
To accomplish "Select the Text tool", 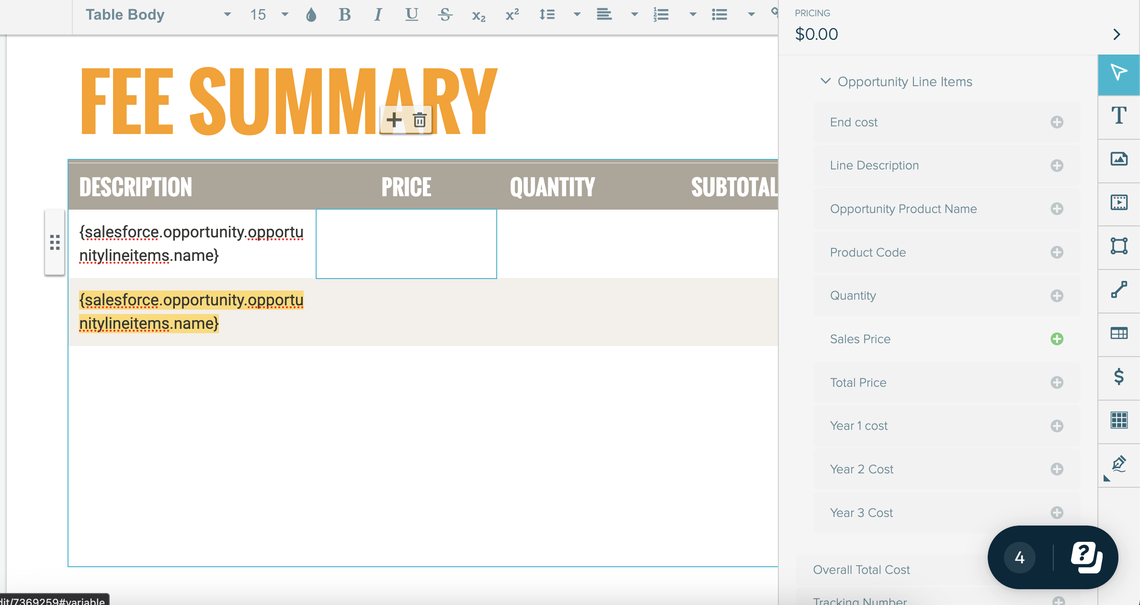I will click(1119, 116).
